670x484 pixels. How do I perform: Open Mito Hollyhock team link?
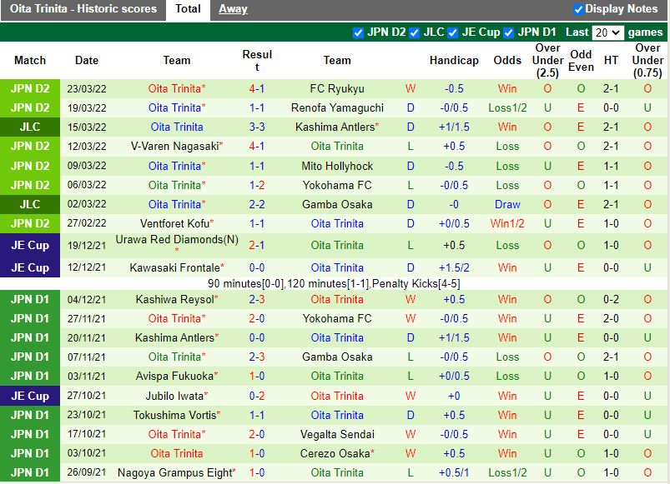(337, 166)
